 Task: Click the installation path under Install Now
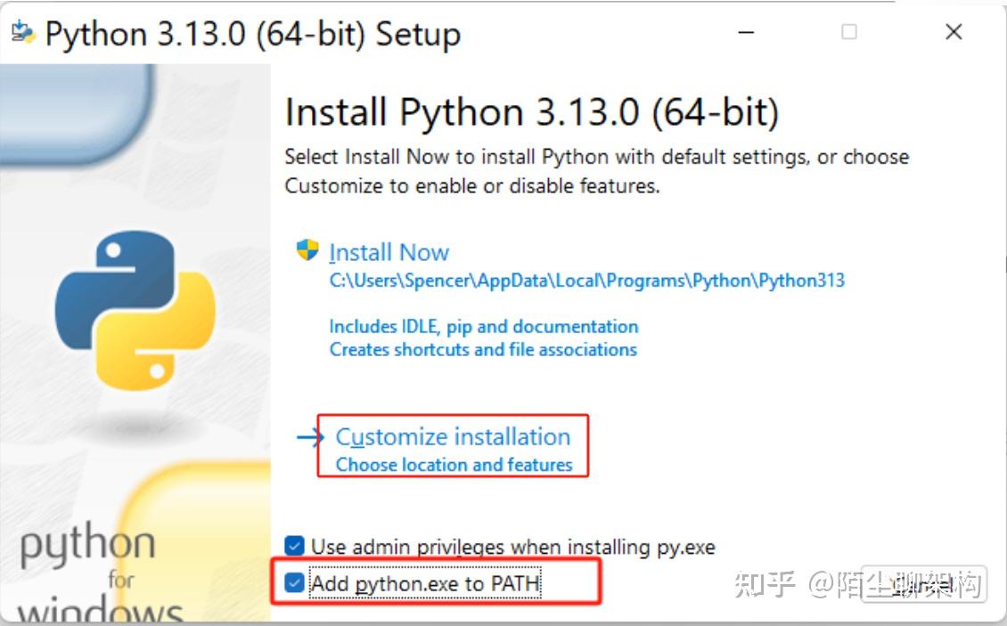pyautogui.click(x=588, y=280)
